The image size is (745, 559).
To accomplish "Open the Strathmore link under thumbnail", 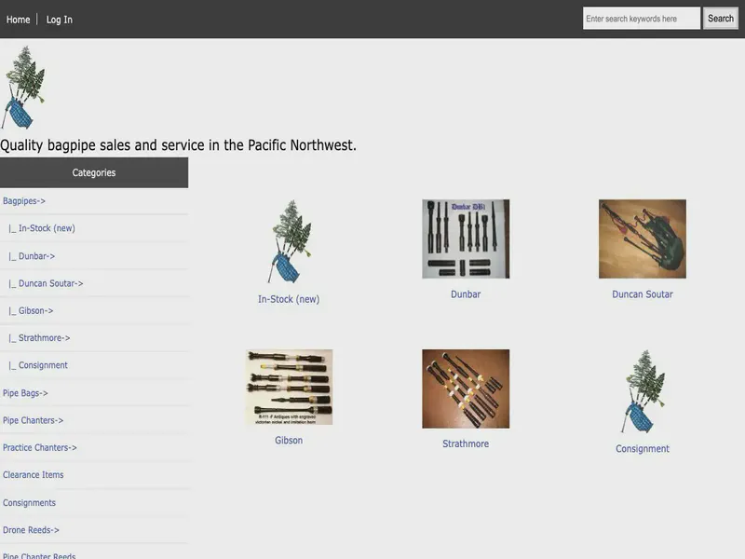I will [x=466, y=443].
